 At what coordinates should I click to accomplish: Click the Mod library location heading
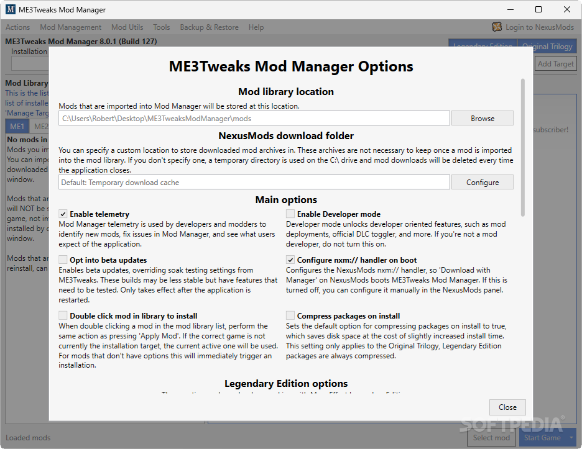[x=286, y=91]
